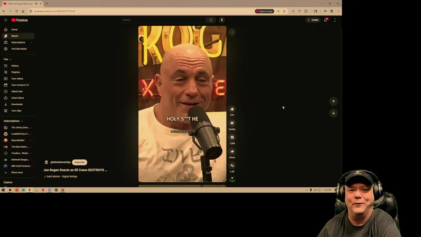The image size is (421, 237).
Task: Start voice search with microphone icon
Action: pyautogui.click(x=222, y=20)
